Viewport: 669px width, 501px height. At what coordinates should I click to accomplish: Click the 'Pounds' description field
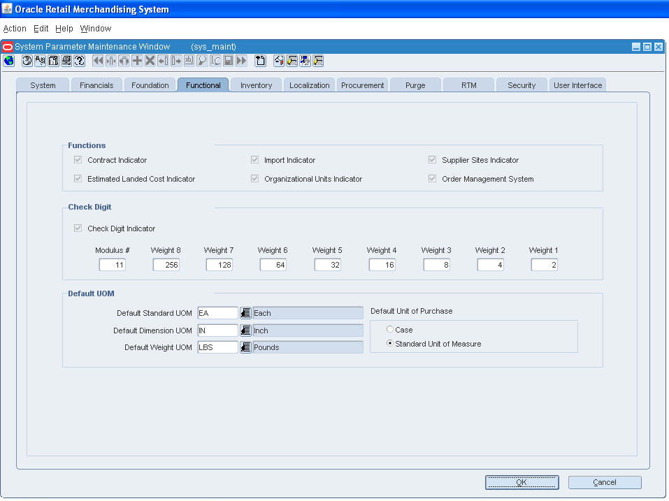pyautogui.click(x=308, y=347)
